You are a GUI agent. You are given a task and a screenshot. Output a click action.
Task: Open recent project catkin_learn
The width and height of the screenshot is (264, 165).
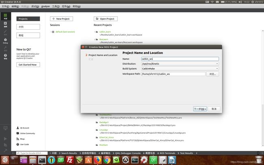105,32
